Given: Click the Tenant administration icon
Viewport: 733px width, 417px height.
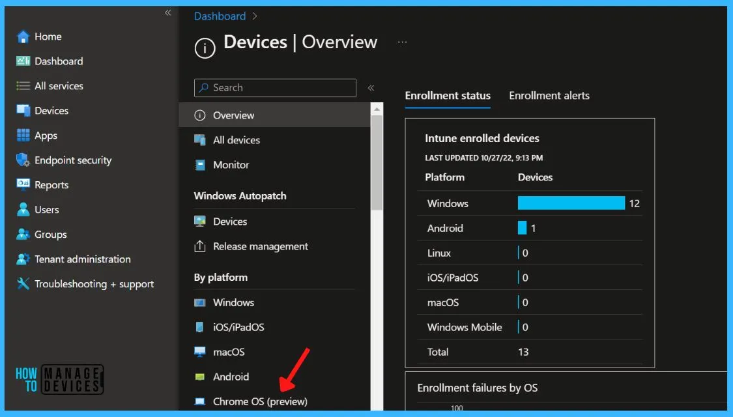Looking at the screenshot, I should pos(23,259).
